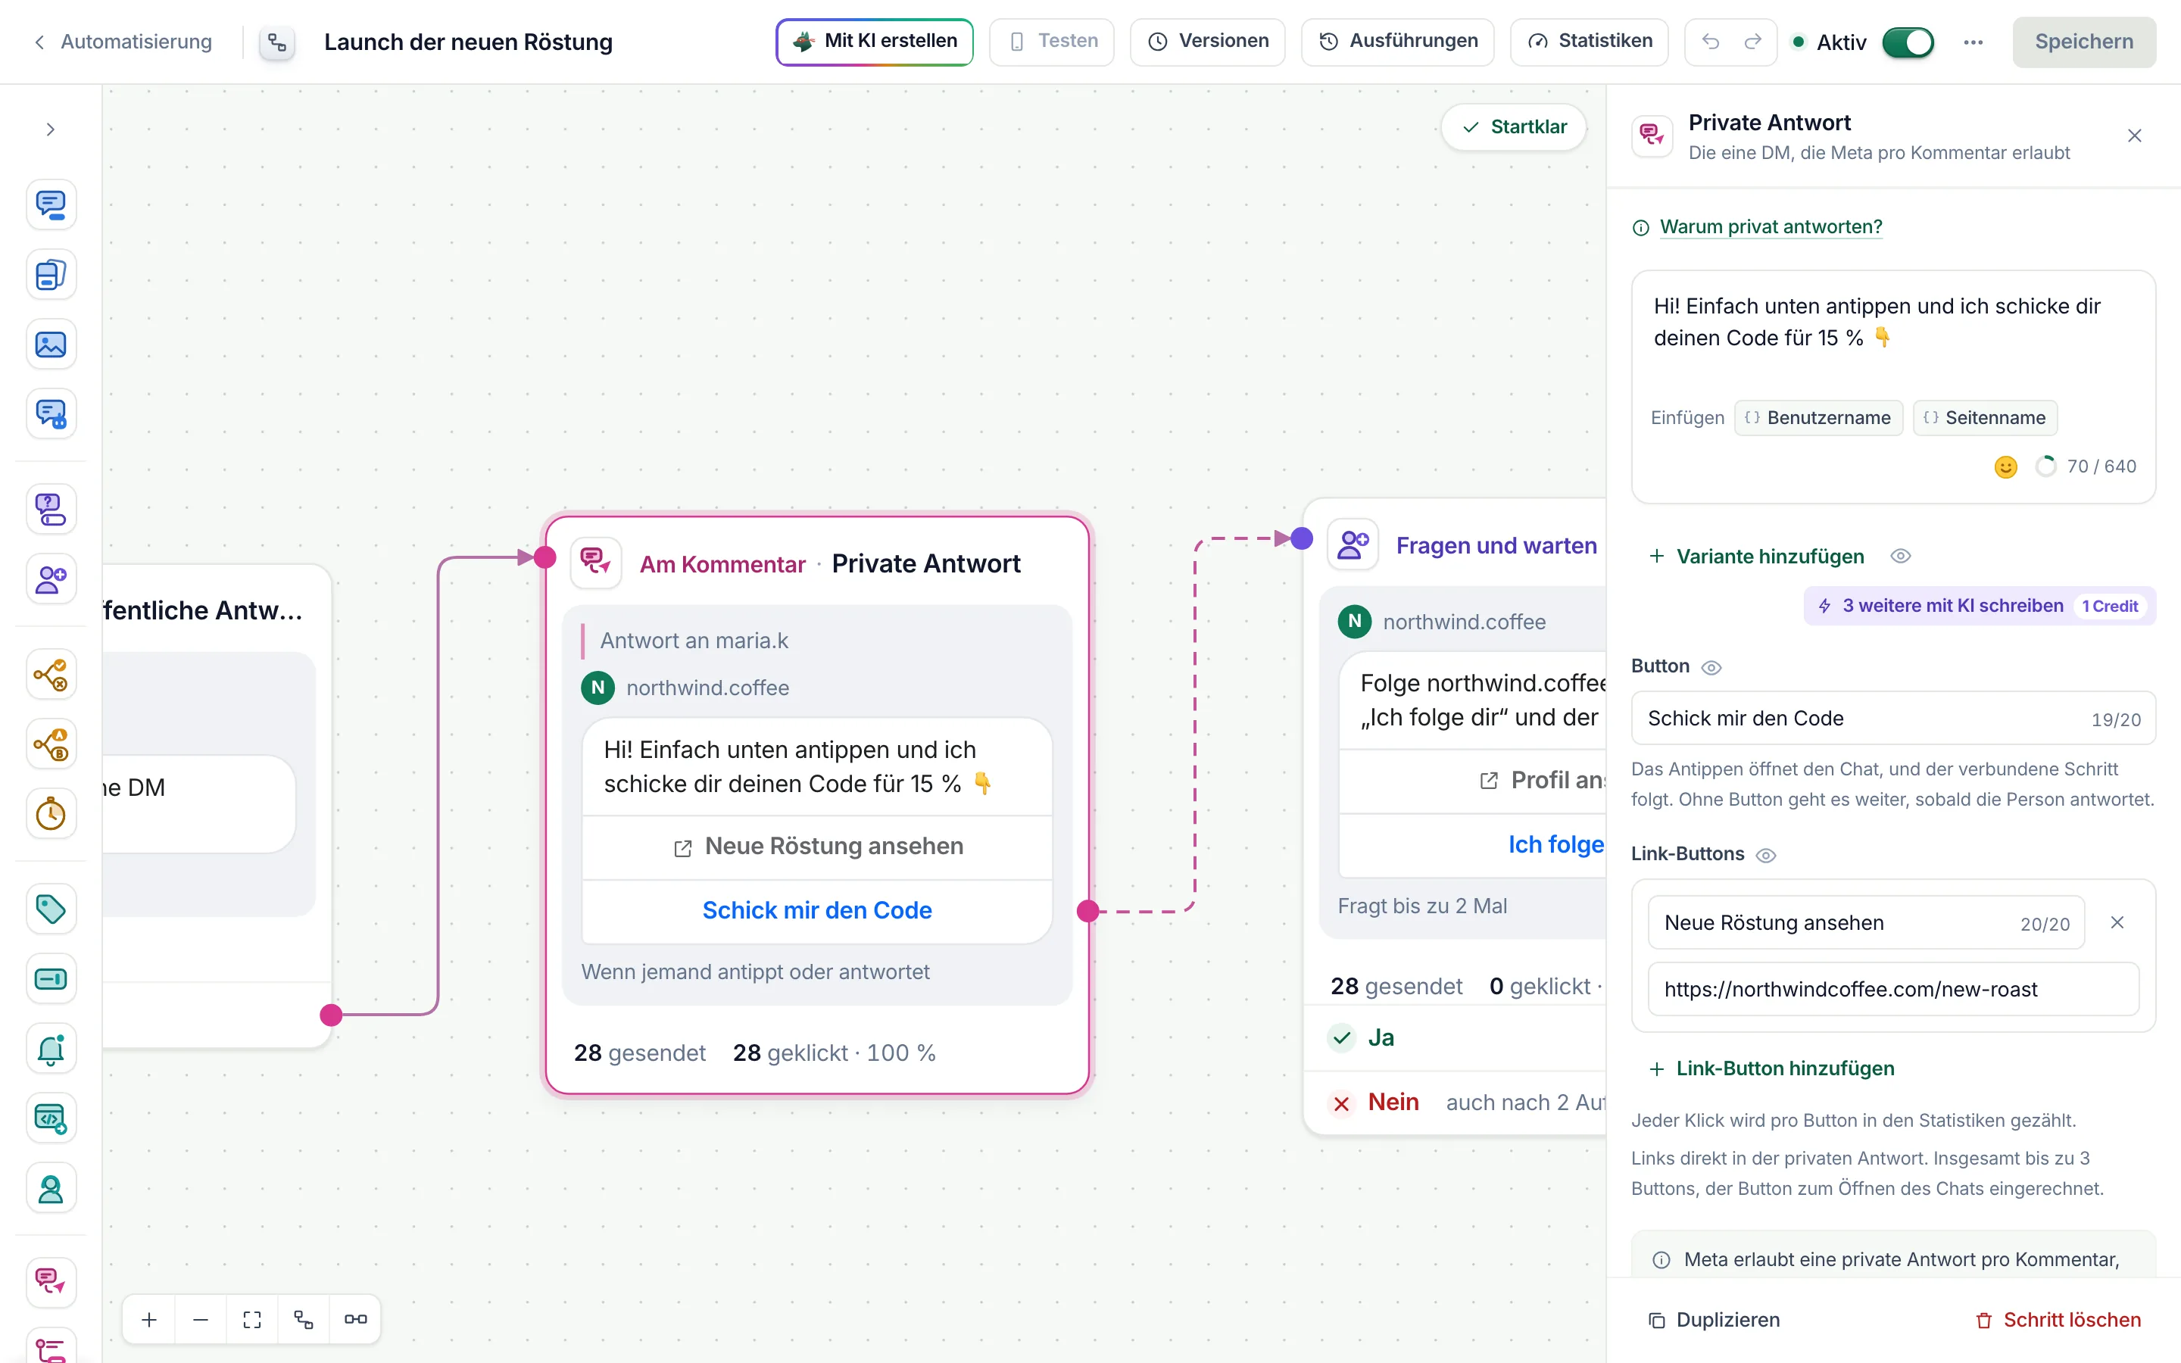The width and height of the screenshot is (2181, 1363).
Task: Add the delay timer step icon
Action: 51,814
